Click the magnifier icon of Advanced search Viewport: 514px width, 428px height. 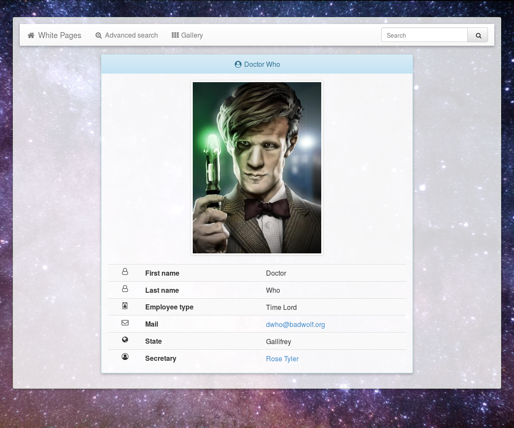point(99,36)
